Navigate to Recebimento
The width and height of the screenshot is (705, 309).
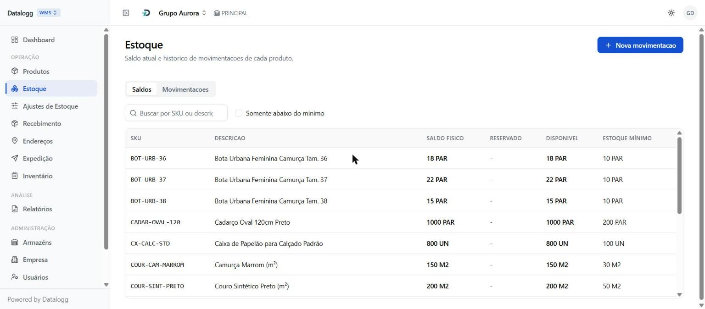[x=51, y=124]
